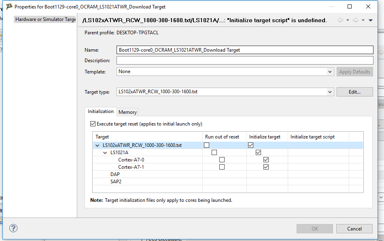
Task: Enable Run out of reset for LS1021A
Action: point(214,153)
